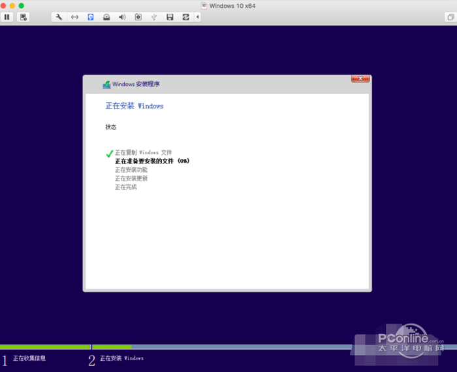The height and width of the screenshot is (372, 457).
Task: Click the sharing sync icon
Action: point(185,17)
